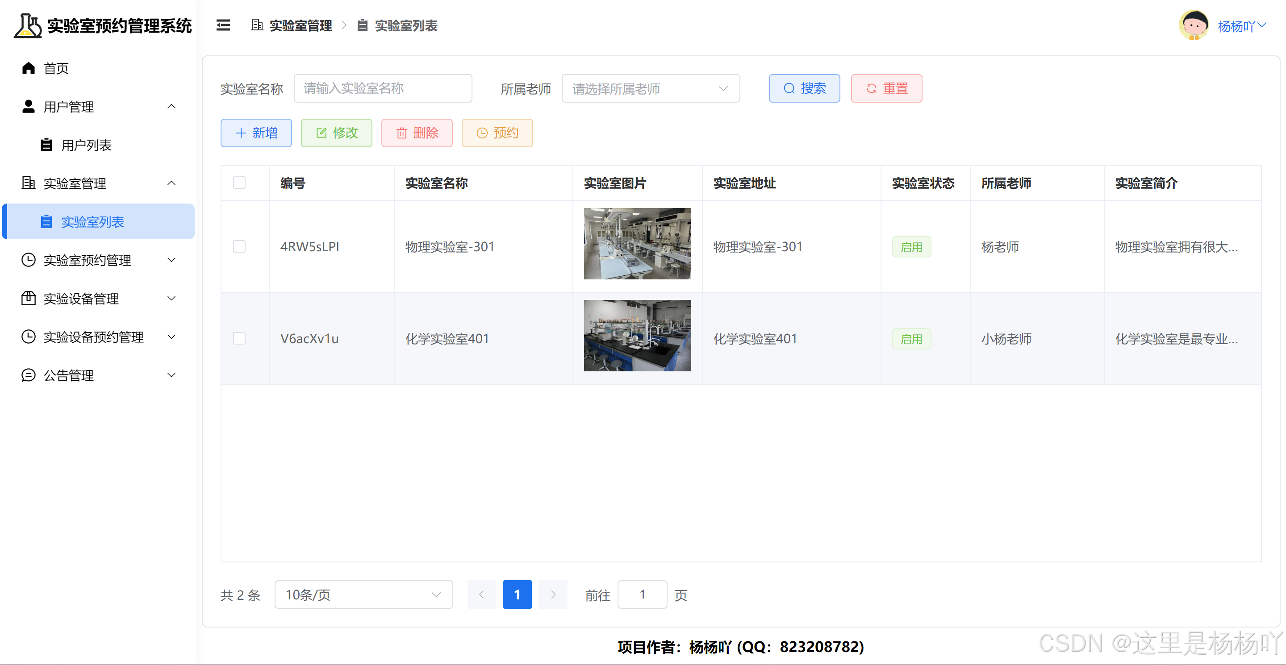Image resolution: width=1286 pixels, height=665 pixels.
Task: Click the 重置 reset button
Action: tap(886, 88)
